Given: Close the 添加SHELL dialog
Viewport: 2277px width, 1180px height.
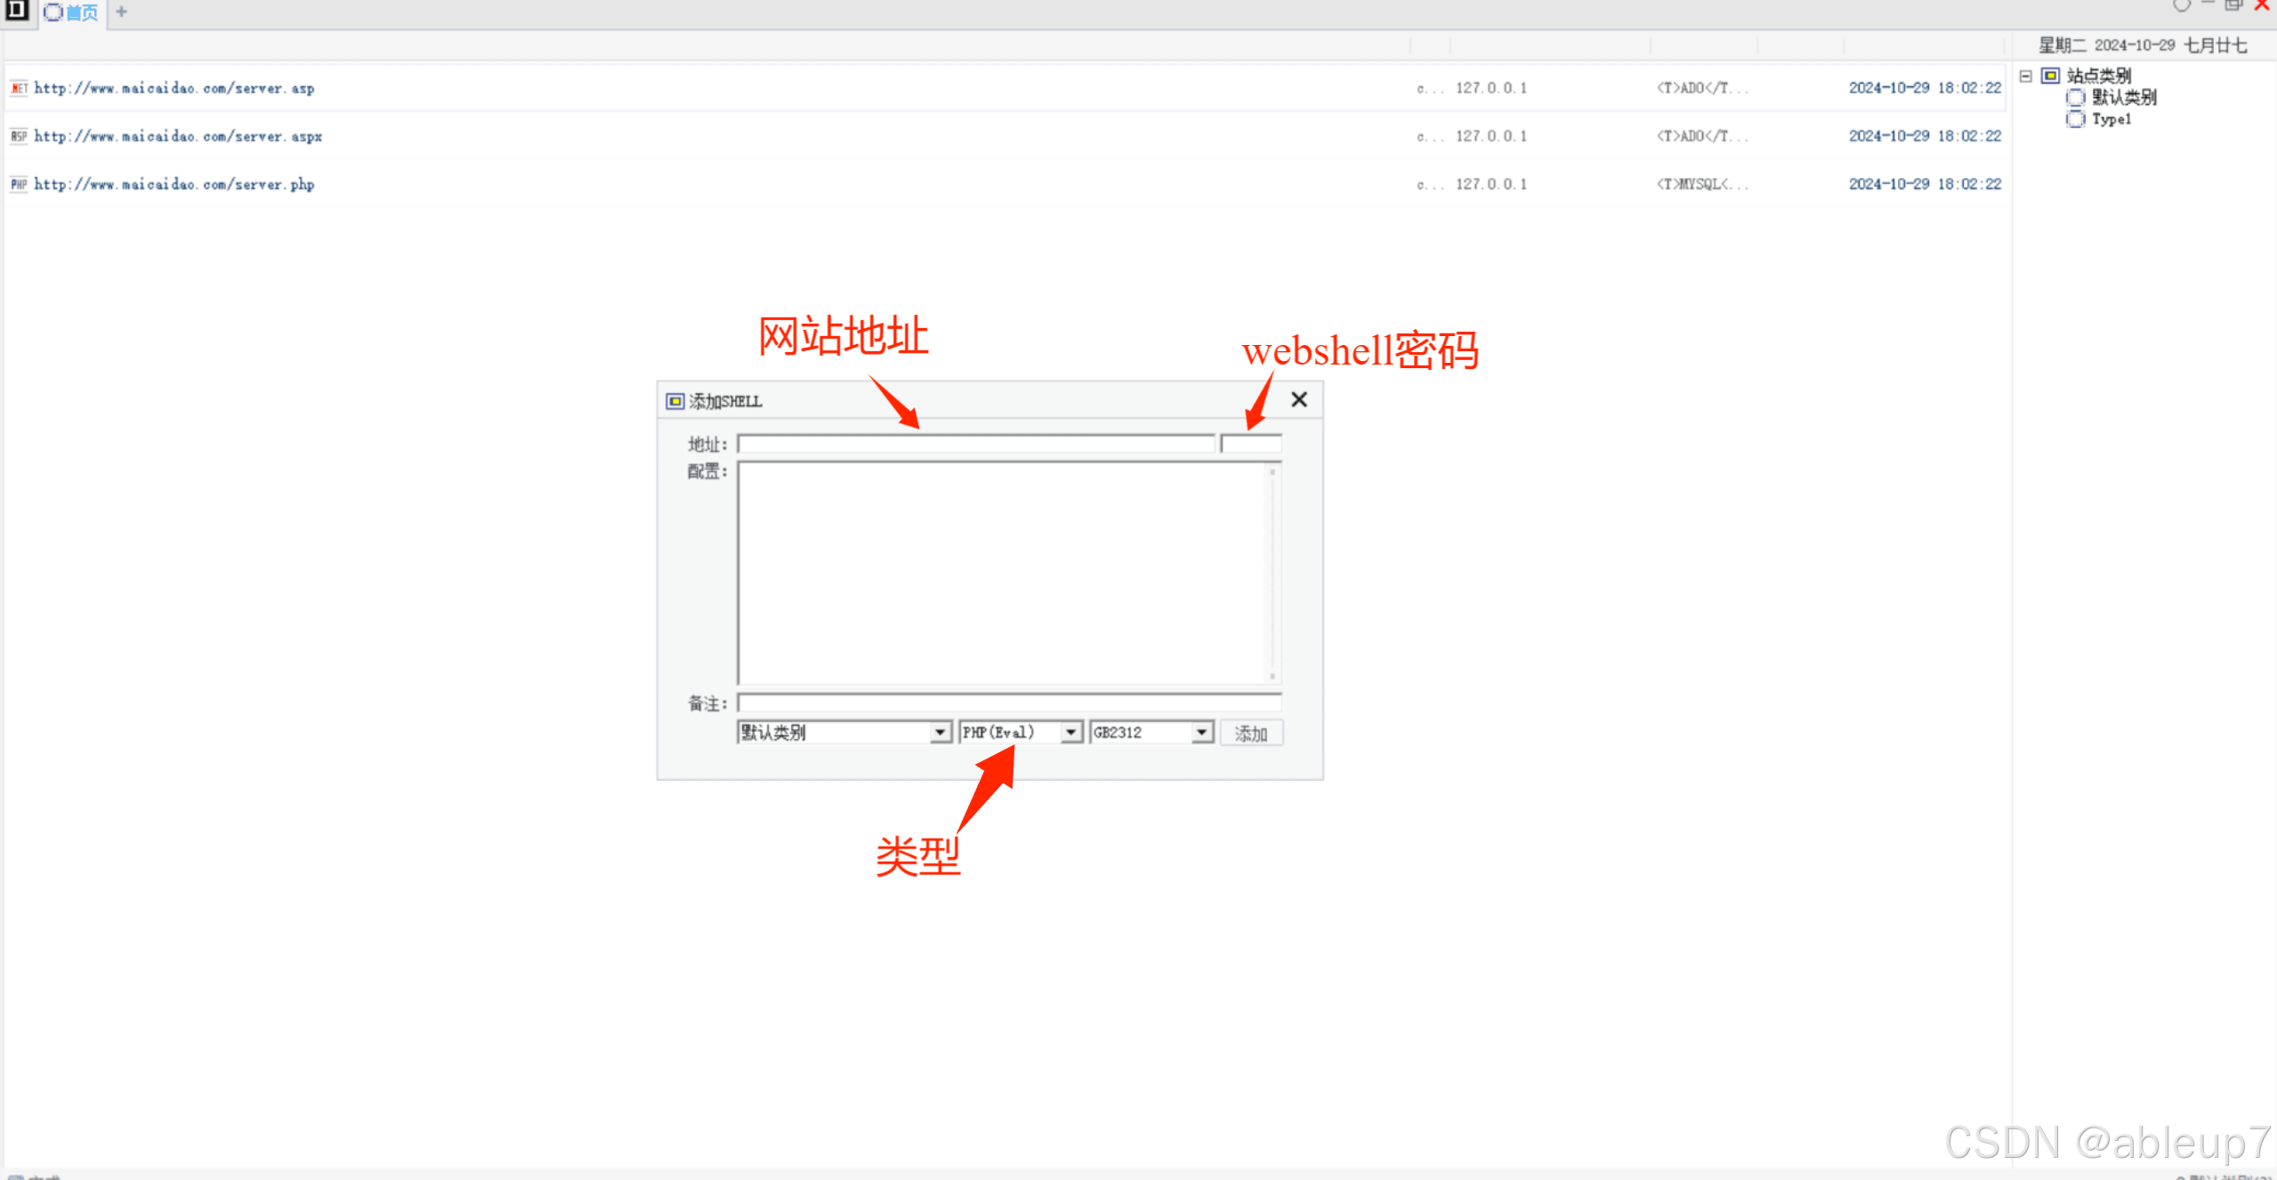Looking at the screenshot, I should click(x=1299, y=399).
